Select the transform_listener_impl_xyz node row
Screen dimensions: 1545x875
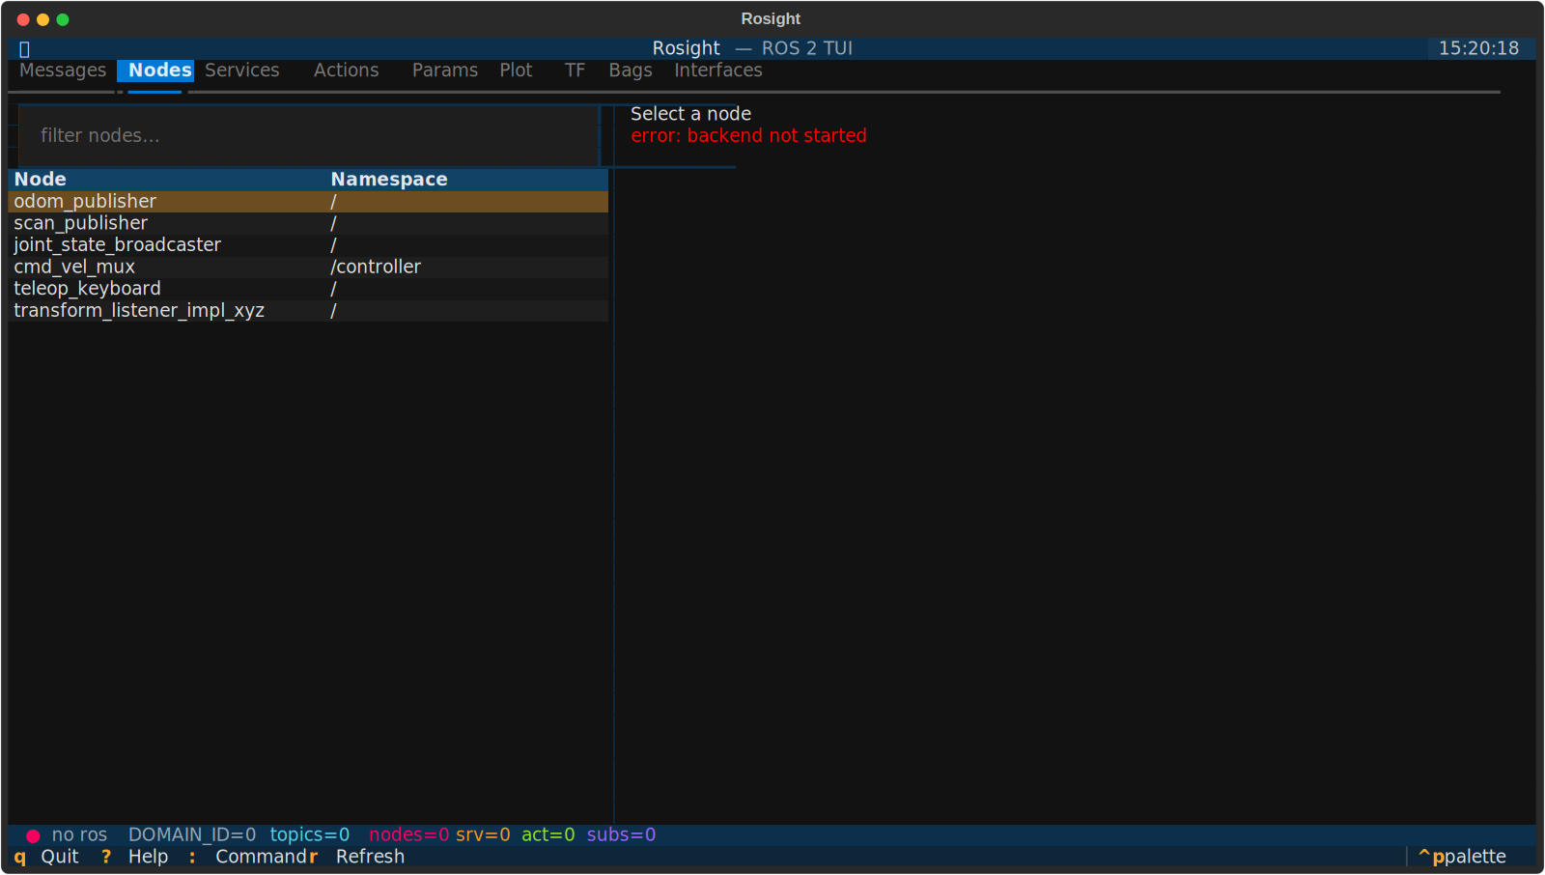[308, 311]
